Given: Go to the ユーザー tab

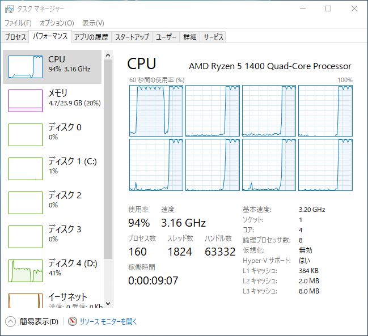Looking at the screenshot, I should click(166, 37).
